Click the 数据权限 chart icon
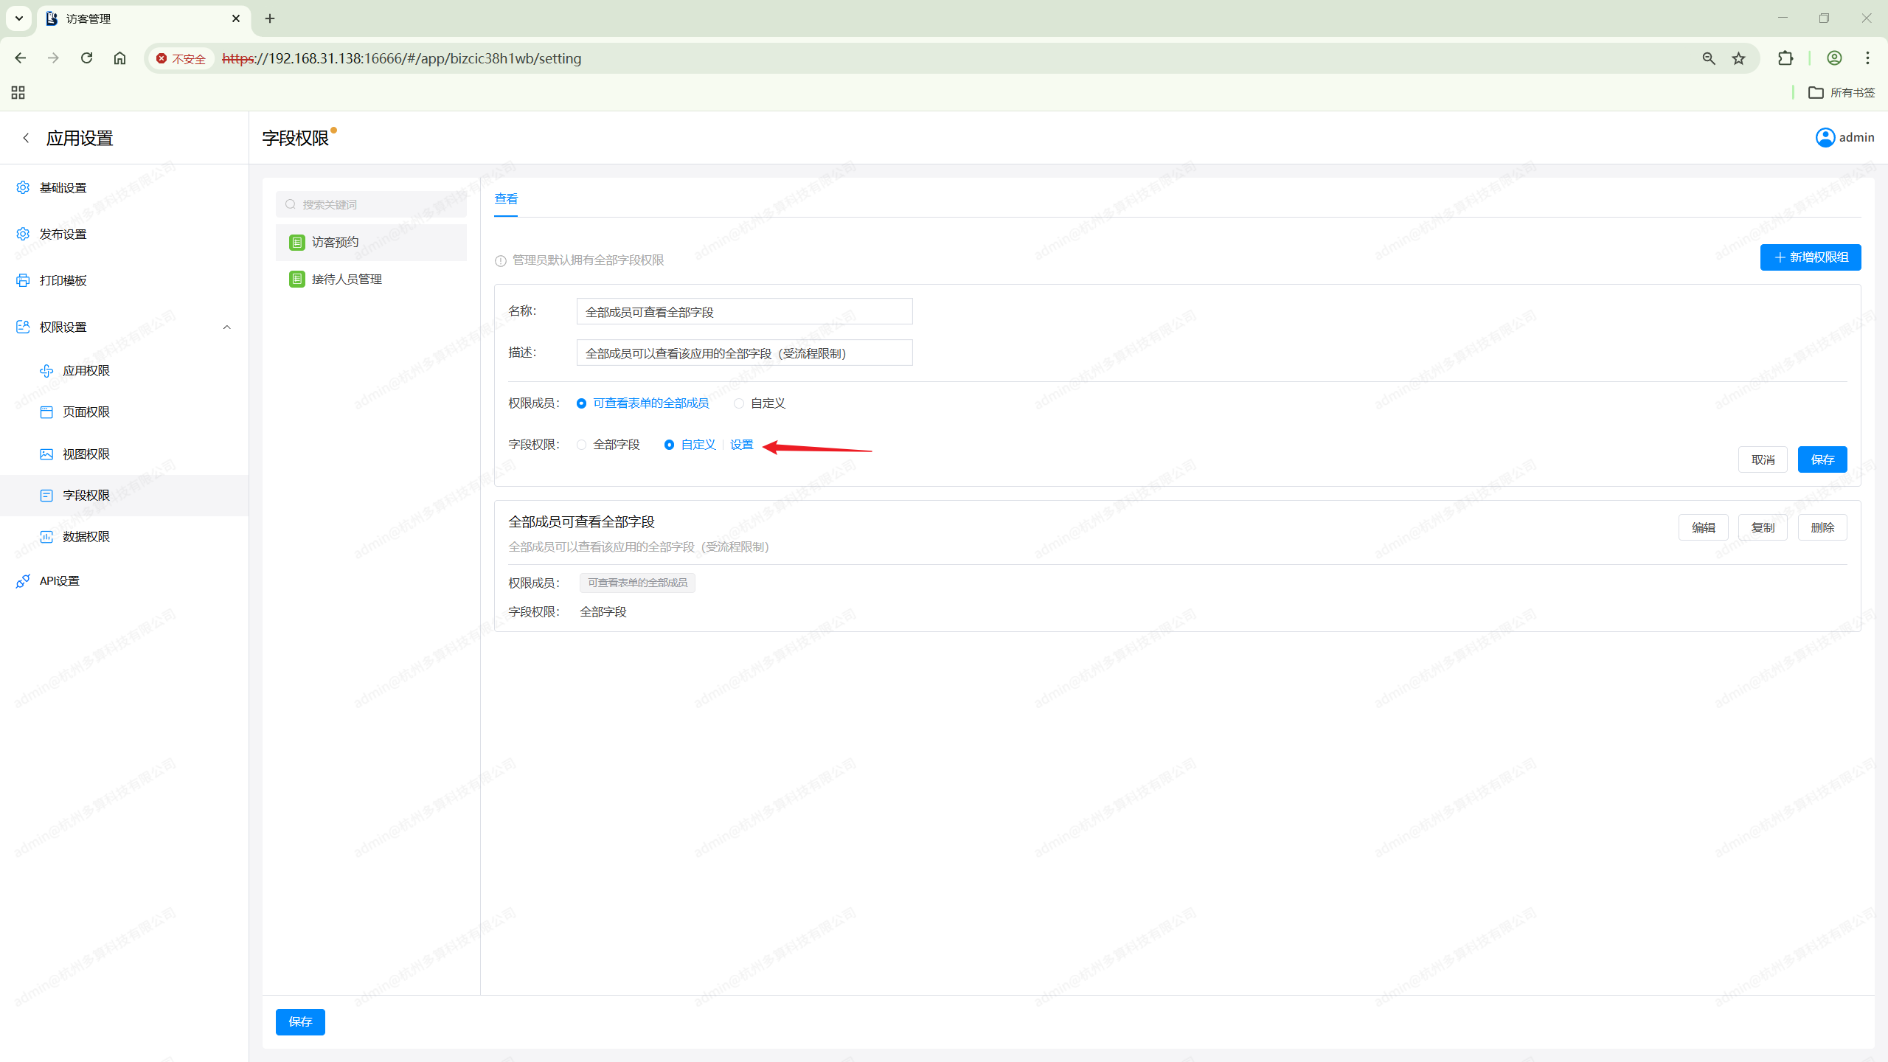This screenshot has width=1888, height=1062. pyautogui.click(x=46, y=536)
